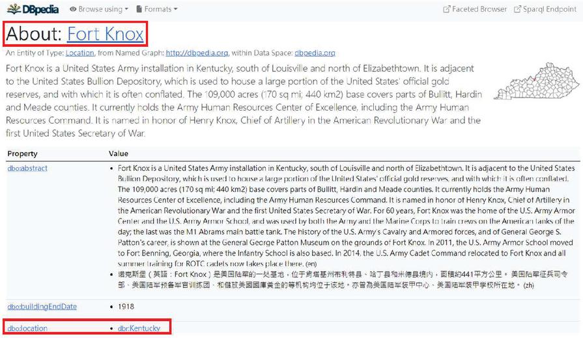Image resolution: width=583 pixels, height=338 pixels.
Task: Open the http://dbpedia.org named graph link
Action: click(197, 53)
